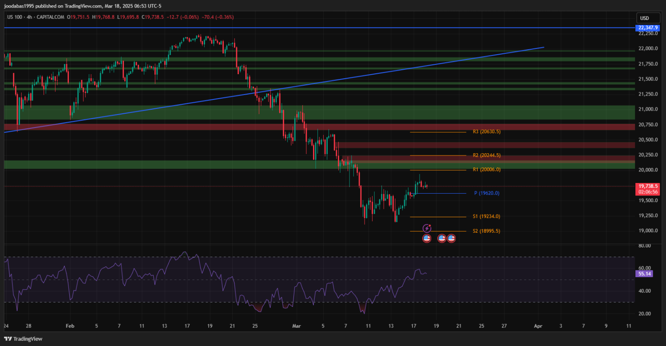
Task: Click the 4h timeframe in the legend
Action: pos(30,17)
